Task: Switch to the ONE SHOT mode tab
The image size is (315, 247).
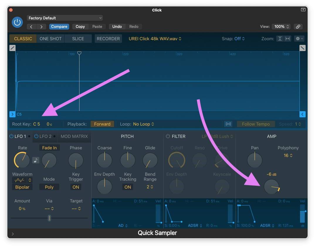Action: pos(50,39)
